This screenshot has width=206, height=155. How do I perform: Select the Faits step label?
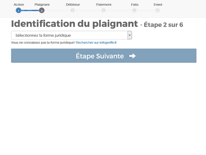[x=134, y=4]
